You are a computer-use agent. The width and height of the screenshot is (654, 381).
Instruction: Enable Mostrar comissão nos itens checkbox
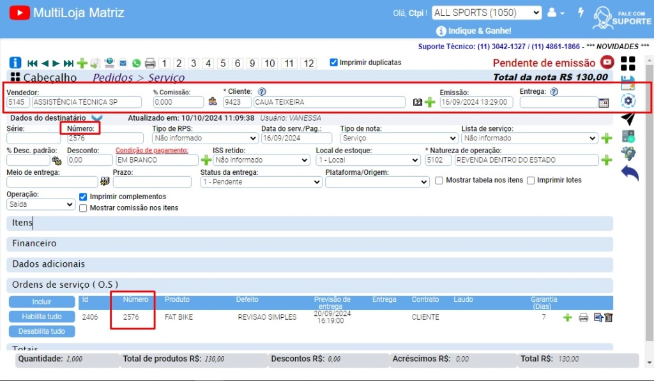coord(83,208)
